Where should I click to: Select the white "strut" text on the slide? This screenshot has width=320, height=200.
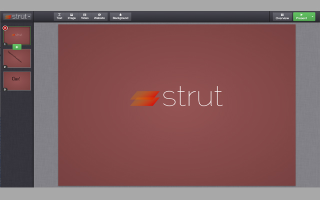[x=192, y=97]
